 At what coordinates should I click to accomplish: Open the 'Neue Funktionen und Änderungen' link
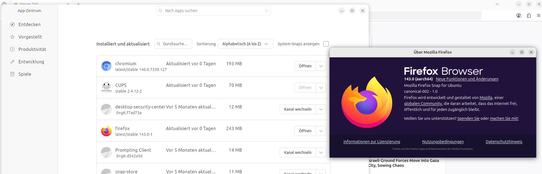(x=467, y=79)
